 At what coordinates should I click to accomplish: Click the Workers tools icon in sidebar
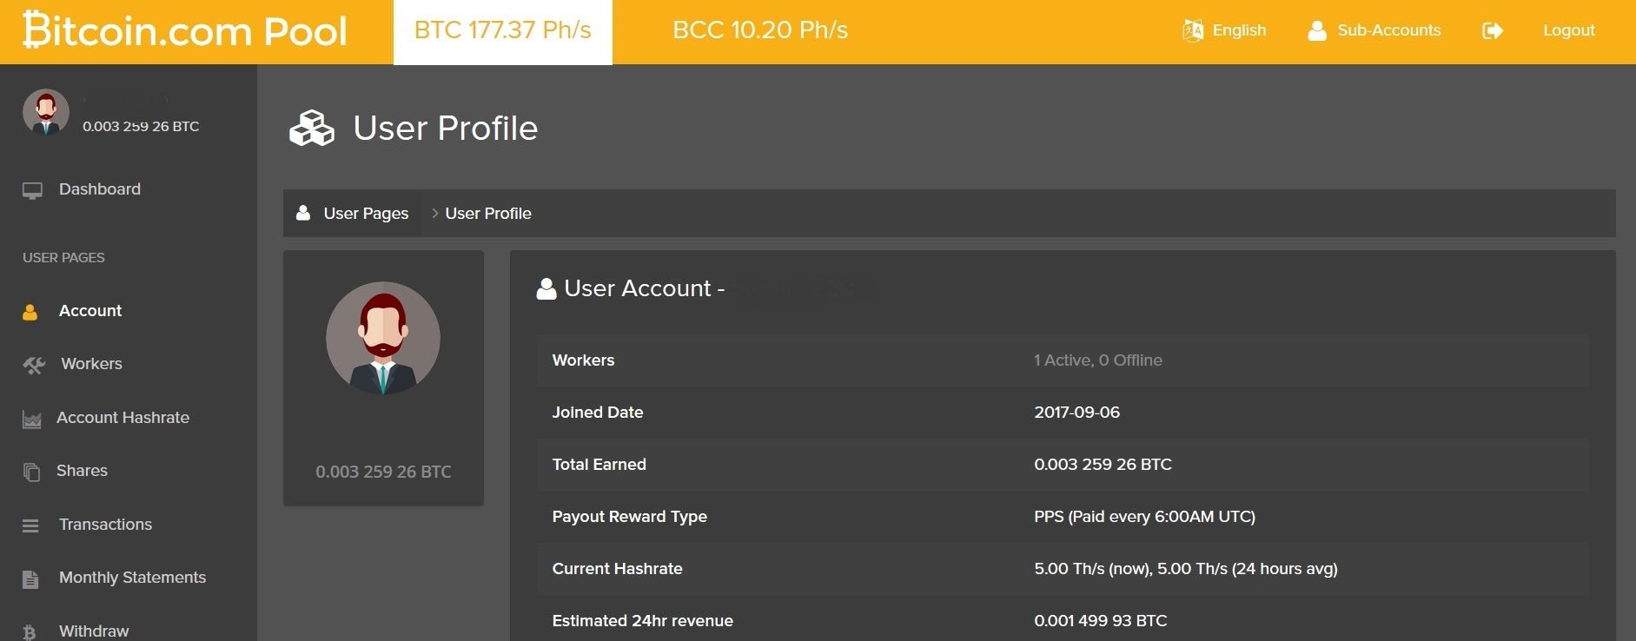34,366
